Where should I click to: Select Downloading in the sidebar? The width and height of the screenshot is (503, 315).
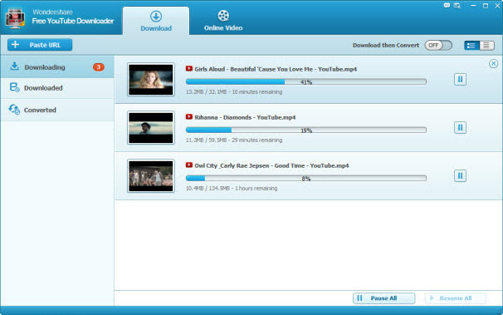(57, 67)
